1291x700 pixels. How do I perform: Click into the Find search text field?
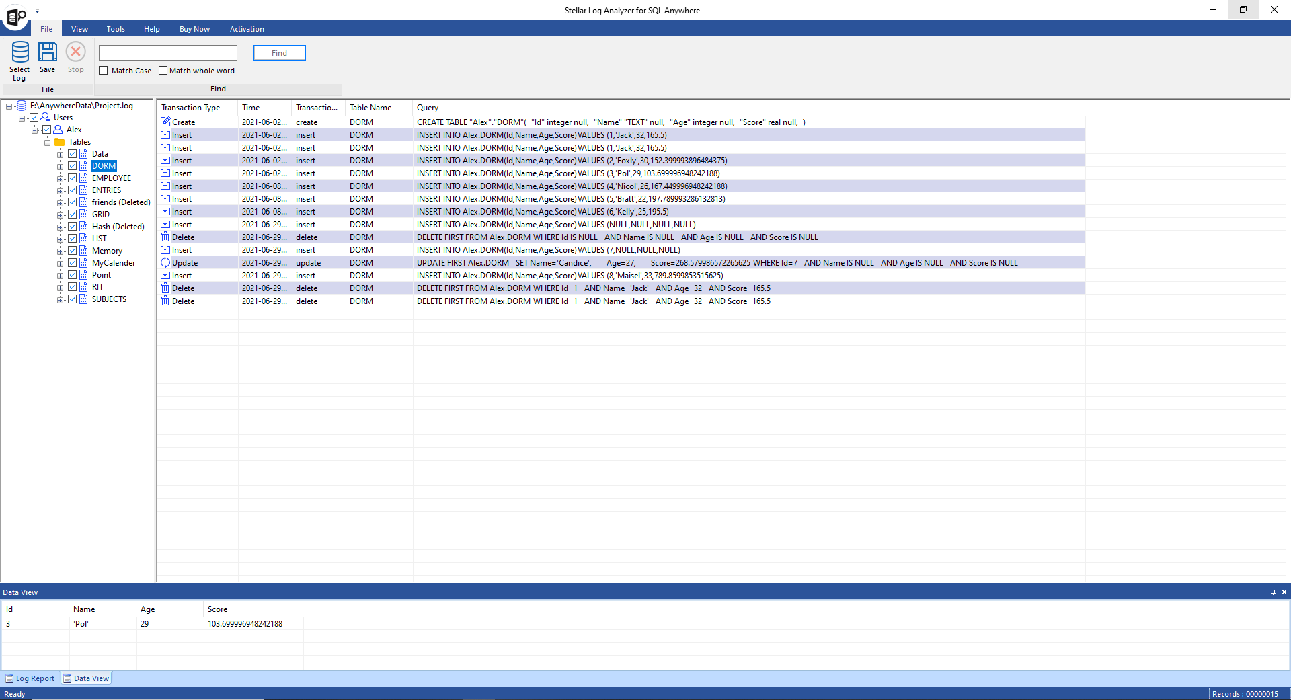point(168,53)
